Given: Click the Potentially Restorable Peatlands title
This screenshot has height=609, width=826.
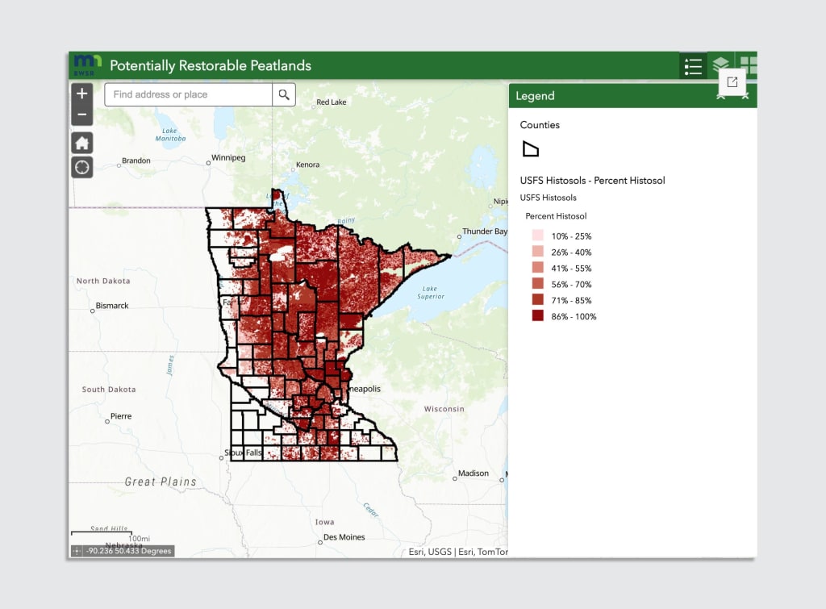Looking at the screenshot, I should (x=210, y=66).
